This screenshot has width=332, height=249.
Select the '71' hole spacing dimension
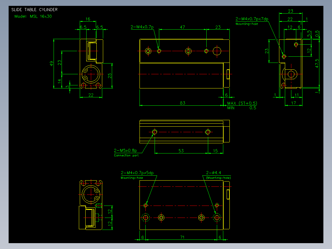click(x=183, y=237)
